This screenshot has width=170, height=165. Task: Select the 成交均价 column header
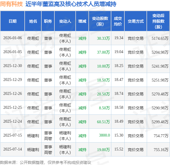[x=118, y=21]
